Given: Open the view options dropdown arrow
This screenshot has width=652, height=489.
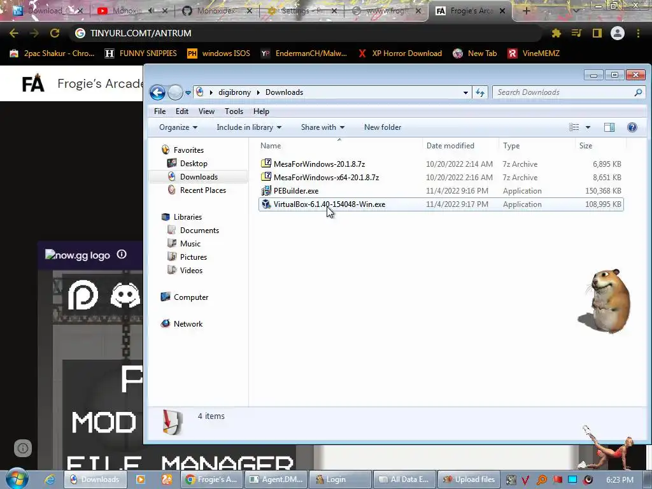Looking at the screenshot, I should coord(588,127).
